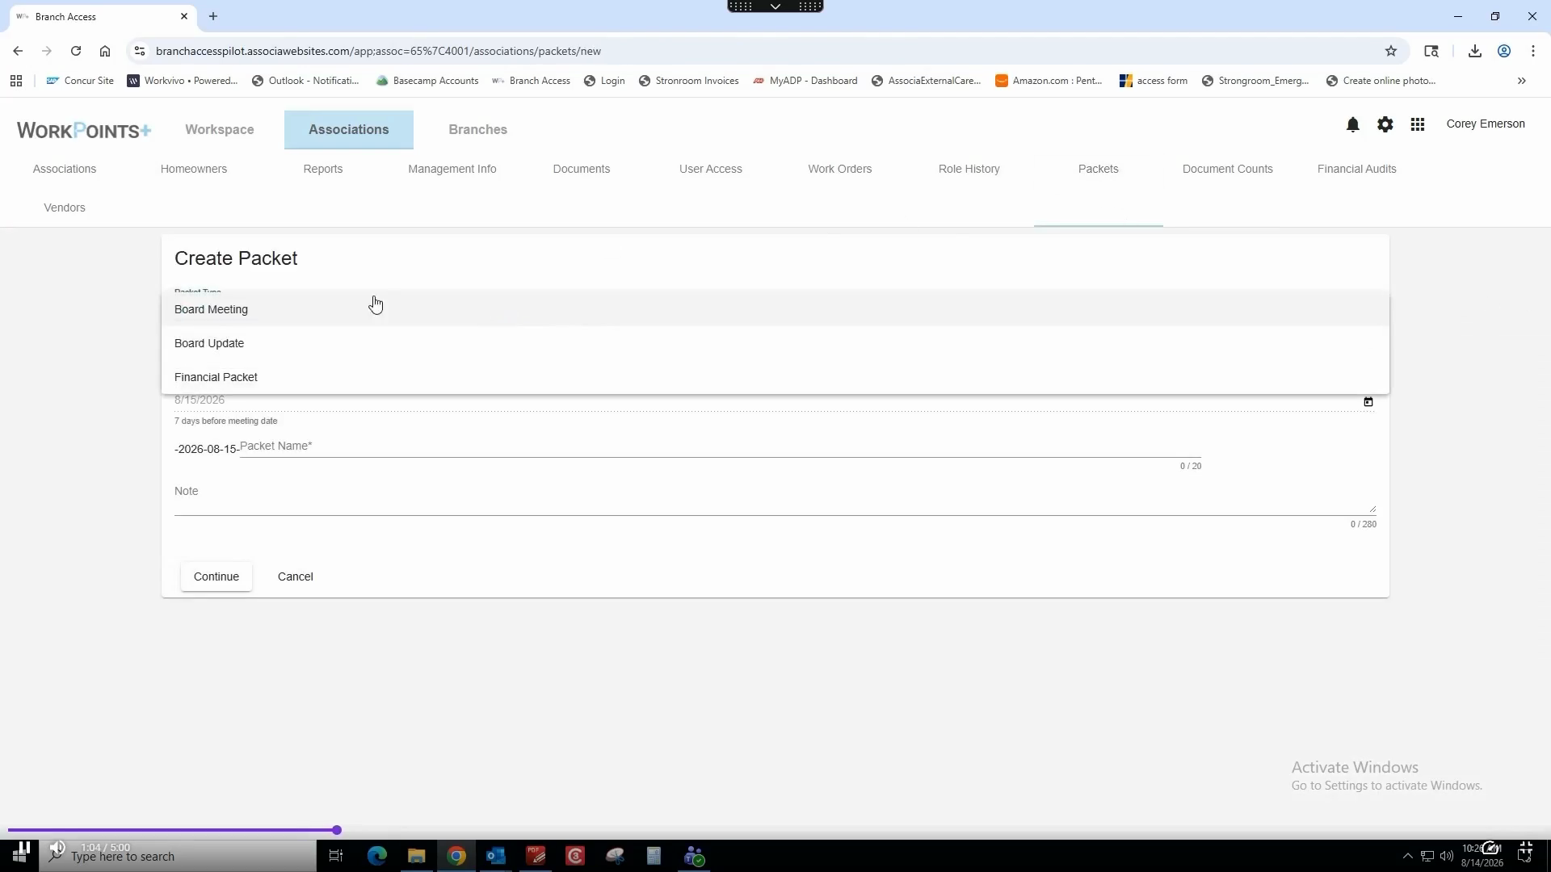Click the Cancel button
This screenshot has height=872, width=1551.
(296, 576)
